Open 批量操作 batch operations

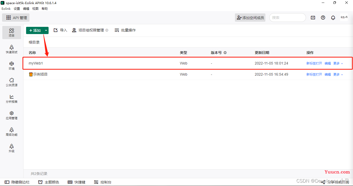click(x=125, y=30)
